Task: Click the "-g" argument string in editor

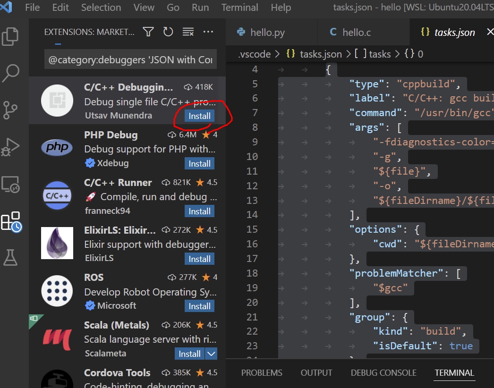Action: [384, 157]
